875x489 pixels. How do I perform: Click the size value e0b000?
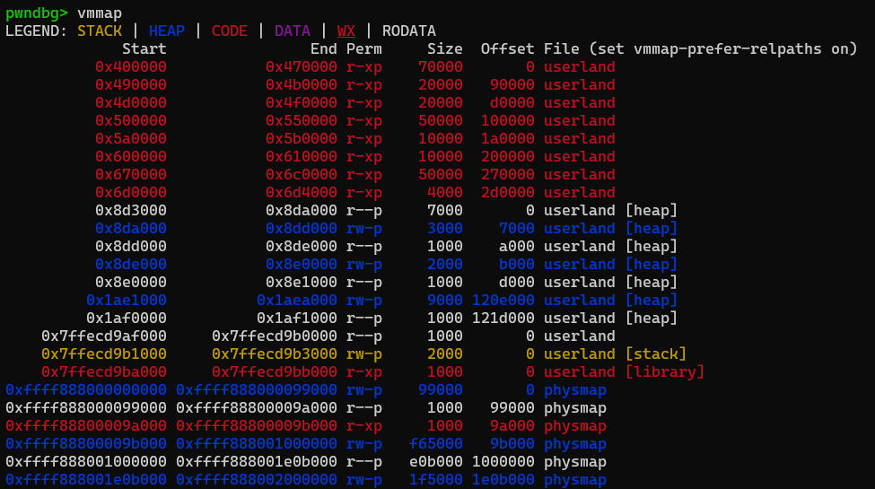pos(436,461)
